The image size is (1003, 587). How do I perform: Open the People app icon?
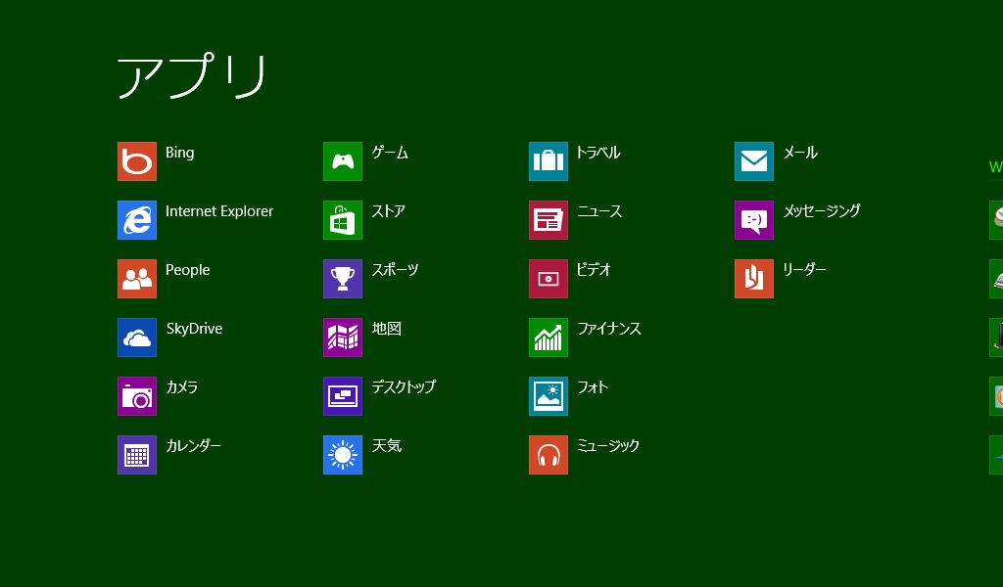pyautogui.click(x=137, y=279)
